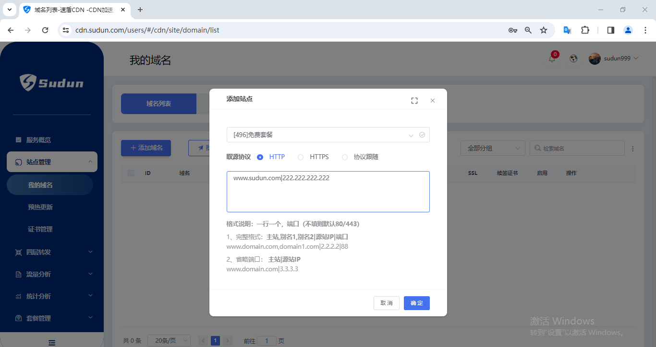Select the HTTP origin protocol radio
The height and width of the screenshot is (347, 656).
[x=260, y=157]
